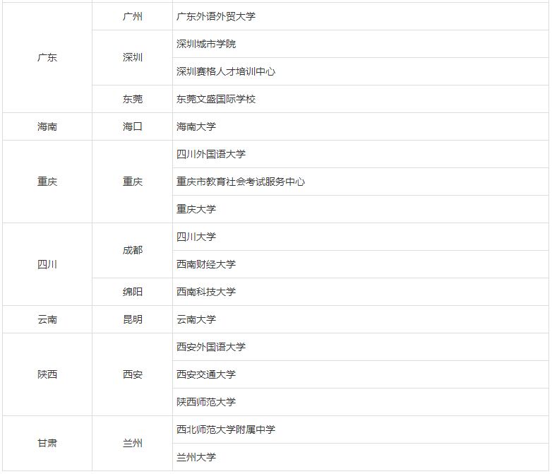Select the city cell 广州

[x=133, y=16]
